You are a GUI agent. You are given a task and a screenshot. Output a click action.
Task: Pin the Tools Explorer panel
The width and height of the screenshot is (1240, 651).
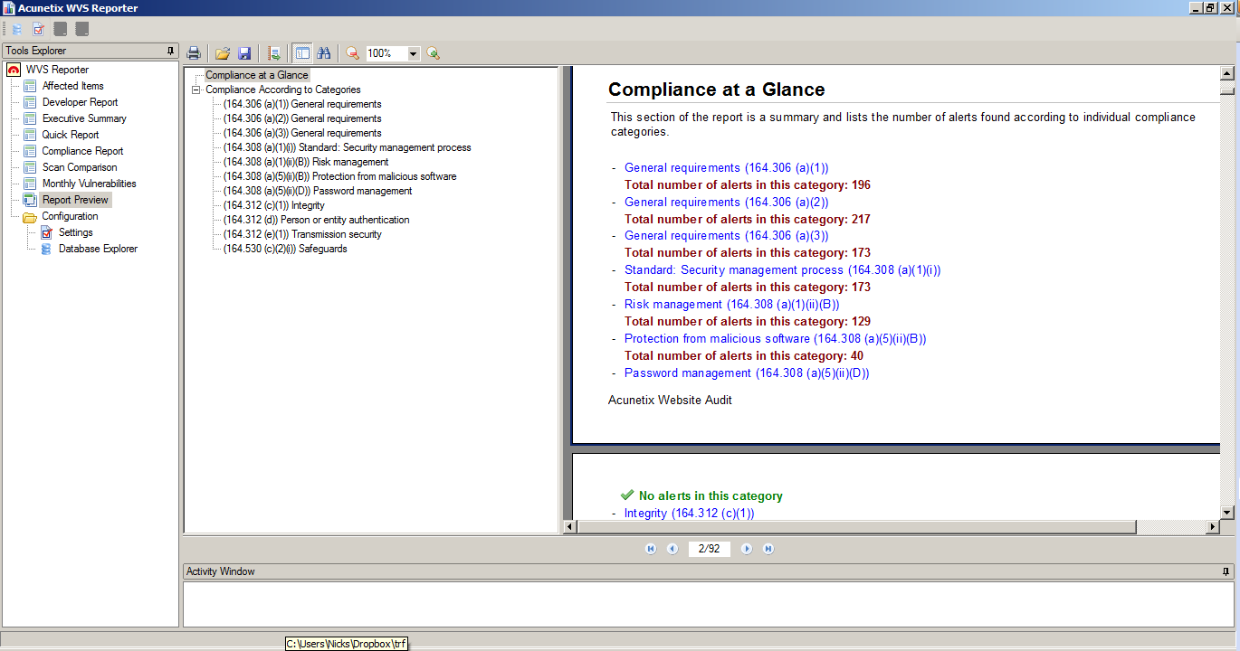170,51
